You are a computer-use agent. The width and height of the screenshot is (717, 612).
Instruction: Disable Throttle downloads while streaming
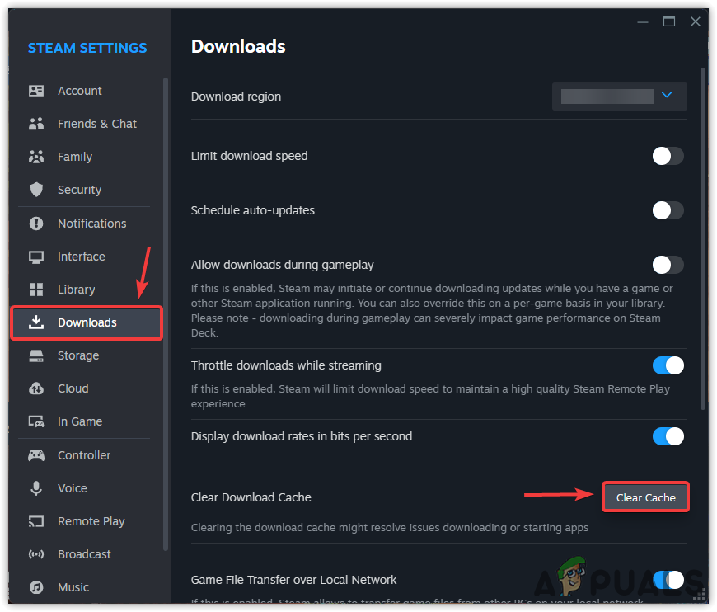[668, 365]
